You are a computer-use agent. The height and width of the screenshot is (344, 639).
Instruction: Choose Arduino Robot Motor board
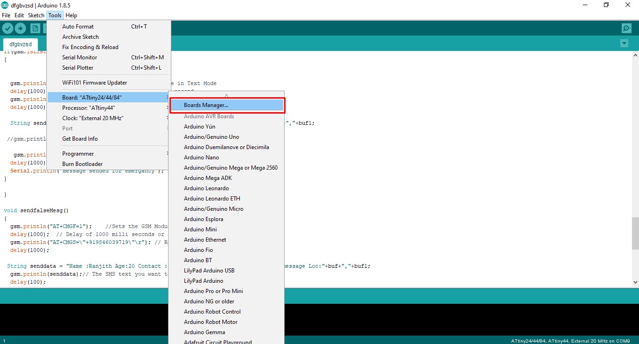pos(227,322)
